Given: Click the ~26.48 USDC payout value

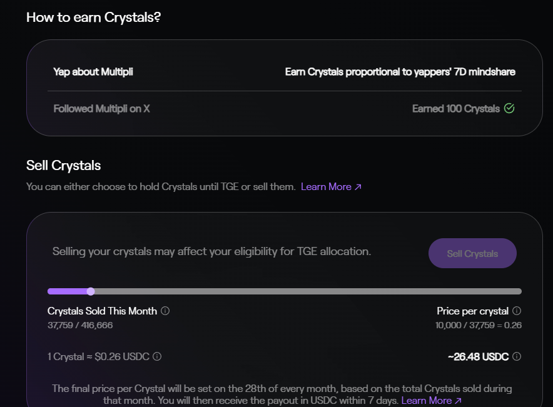Looking at the screenshot, I should pyautogui.click(x=479, y=356).
